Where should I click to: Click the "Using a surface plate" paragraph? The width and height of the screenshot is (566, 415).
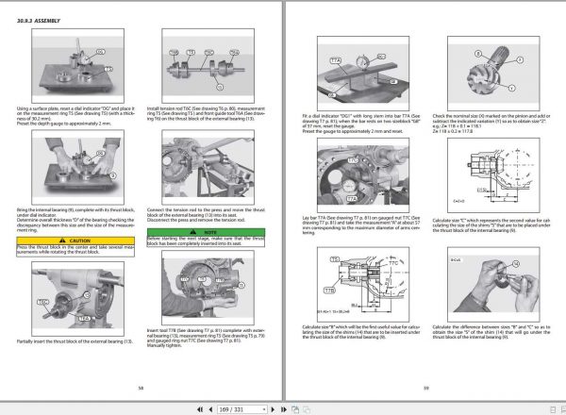75,116
